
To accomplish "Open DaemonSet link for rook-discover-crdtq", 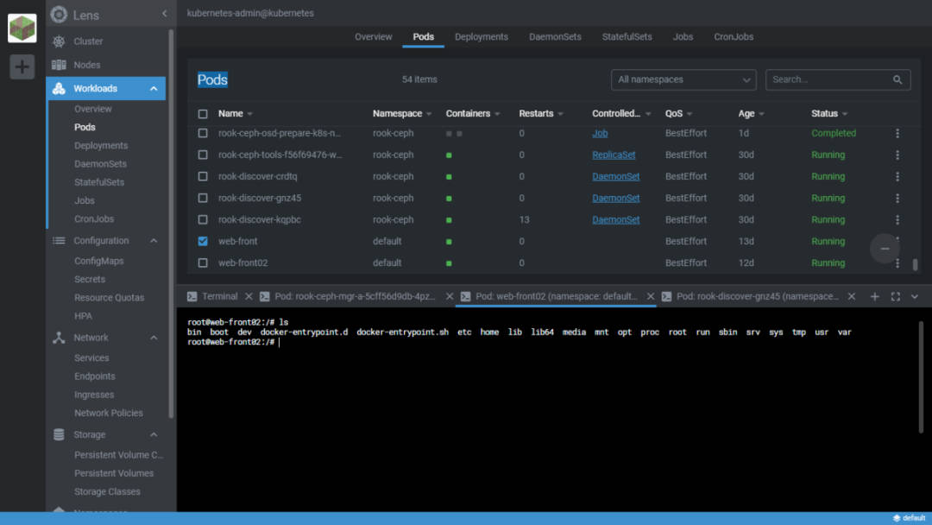I will 616,177.
